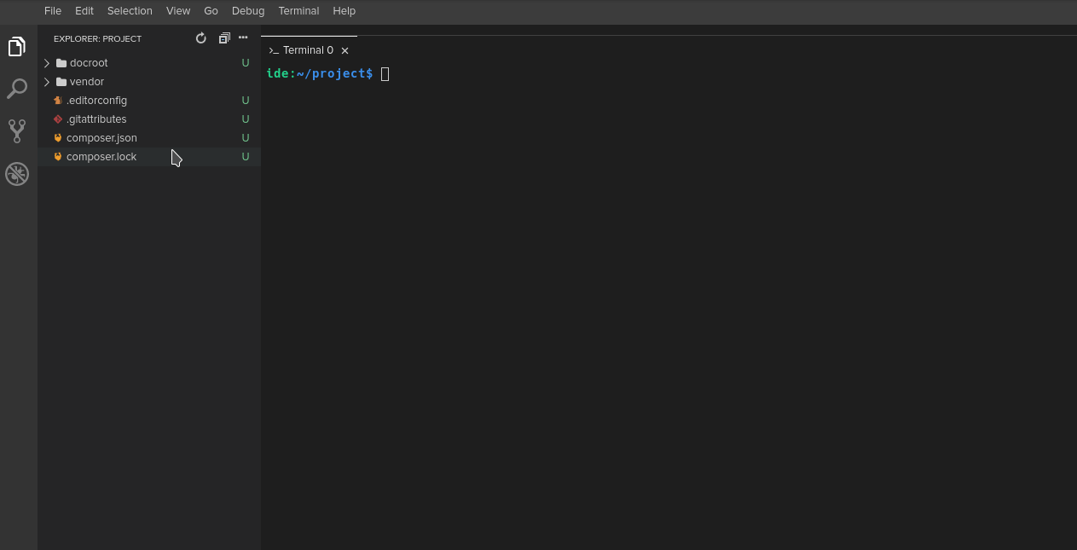Refresh the project explorer

click(201, 38)
